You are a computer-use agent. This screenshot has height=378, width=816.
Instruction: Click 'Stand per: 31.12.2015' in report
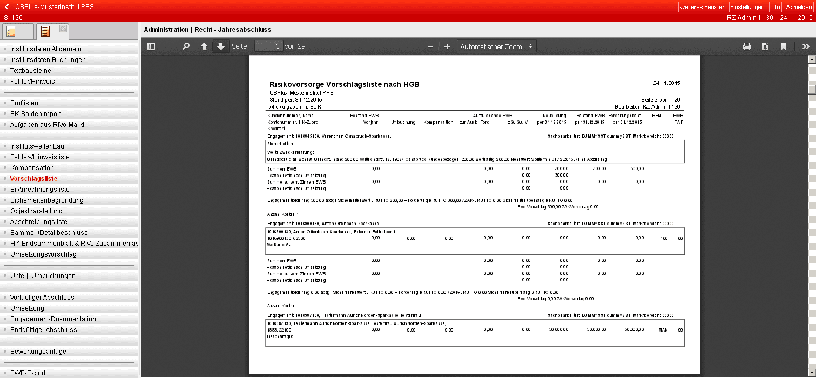click(295, 100)
